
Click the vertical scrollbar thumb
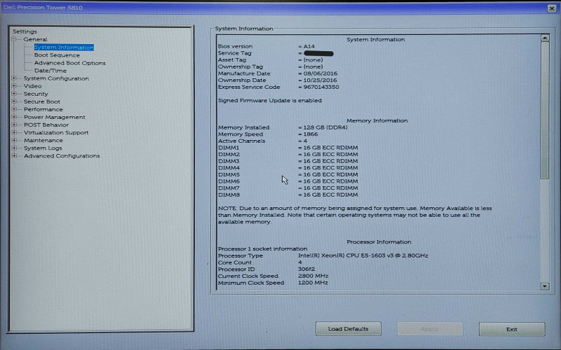pyautogui.click(x=545, y=111)
